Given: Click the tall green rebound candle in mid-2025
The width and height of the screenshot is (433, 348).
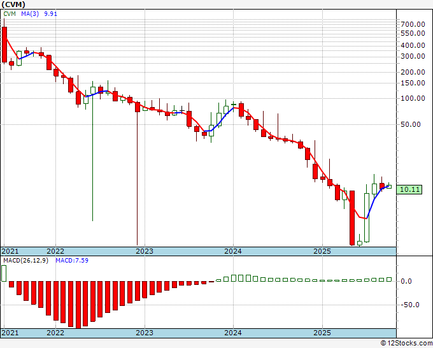Looking at the screenshot, I should click(367, 217).
